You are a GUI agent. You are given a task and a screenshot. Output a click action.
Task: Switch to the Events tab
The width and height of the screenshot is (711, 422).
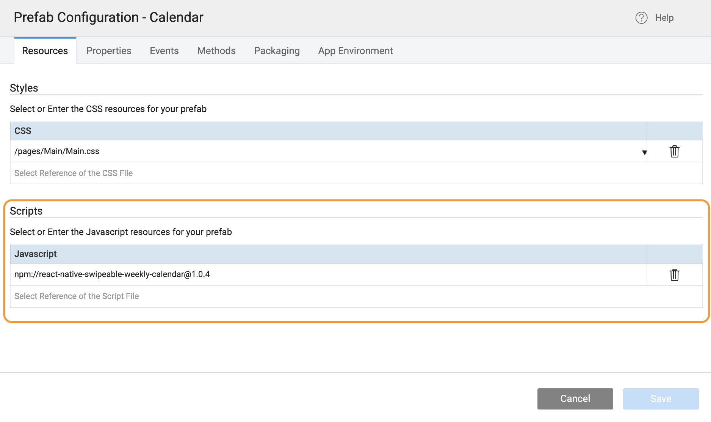tap(164, 50)
